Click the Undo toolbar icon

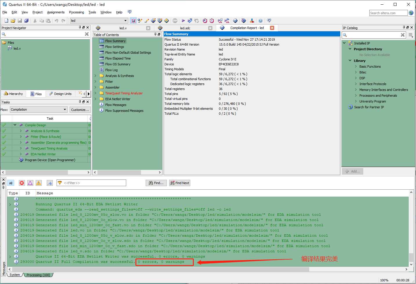(x=56, y=21)
